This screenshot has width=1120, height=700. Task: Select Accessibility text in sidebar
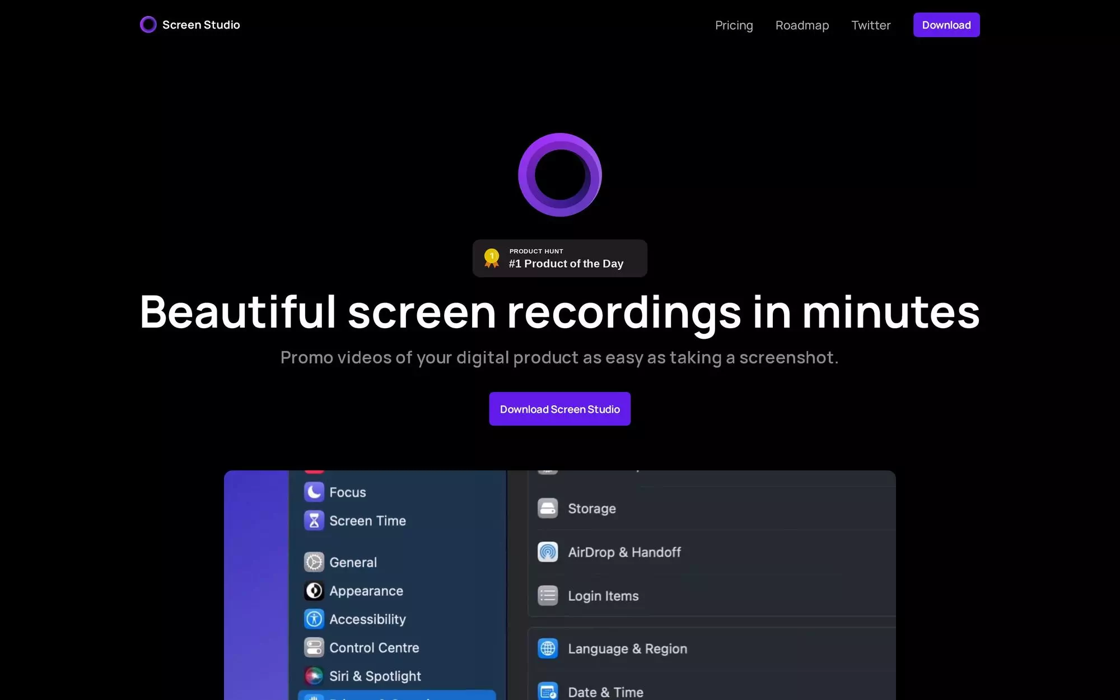[x=367, y=619]
